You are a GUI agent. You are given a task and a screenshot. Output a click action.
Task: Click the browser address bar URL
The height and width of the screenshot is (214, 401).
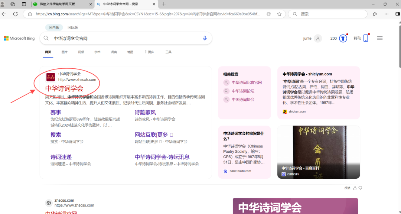pyautogui.click(x=148, y=14)
